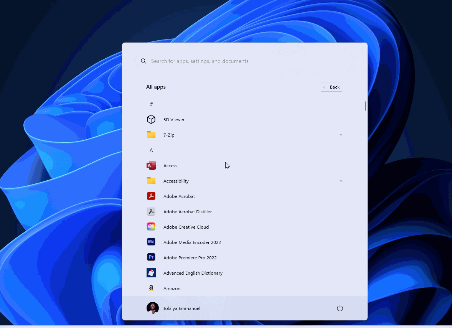The width and height of the screenshot is (452, 328).
Task: Select the Accessibility folder entry
Action: coord(176,181)
